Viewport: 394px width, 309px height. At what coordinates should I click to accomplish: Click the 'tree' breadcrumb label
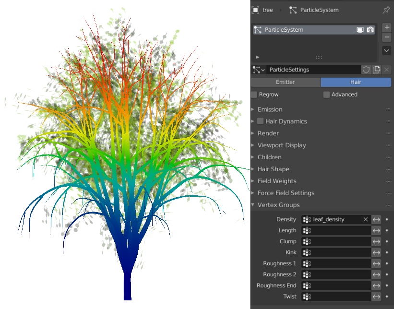[x=268, y=10]
